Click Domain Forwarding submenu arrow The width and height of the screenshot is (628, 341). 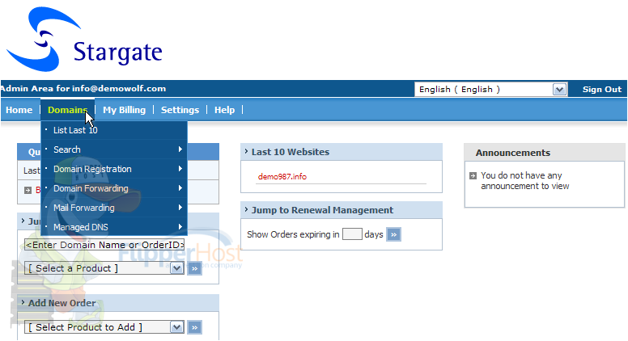pyautogui.click(x=180, y=187)
